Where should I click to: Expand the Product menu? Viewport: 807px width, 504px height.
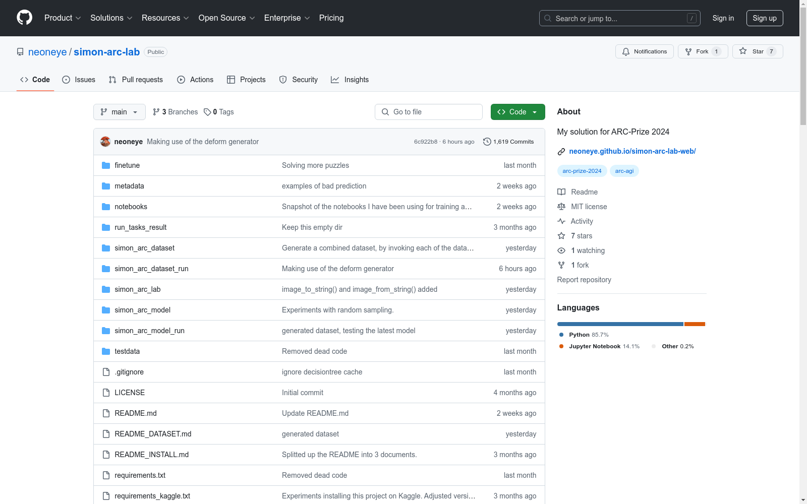63,18
